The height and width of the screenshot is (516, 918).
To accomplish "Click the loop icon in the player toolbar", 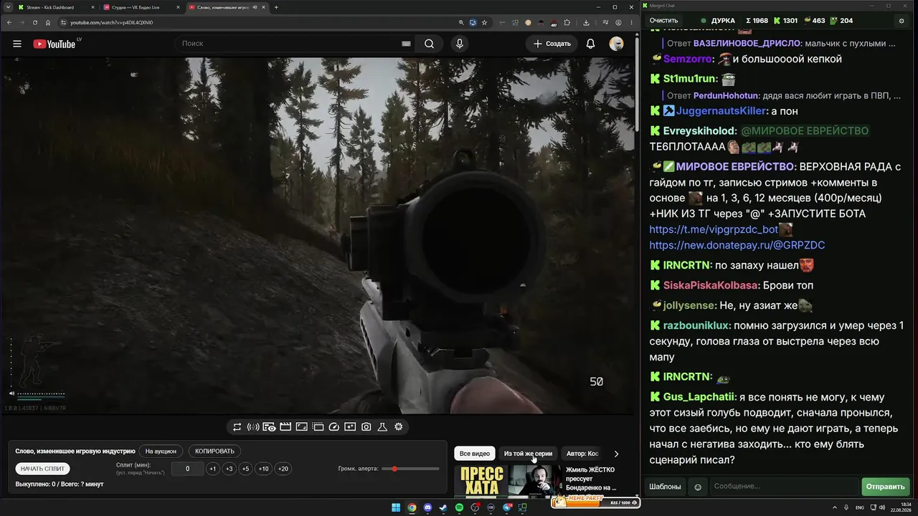I will (237, 427).
